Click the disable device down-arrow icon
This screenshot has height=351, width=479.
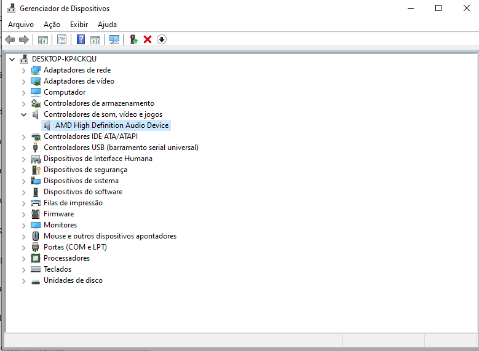tap(162, 39)
